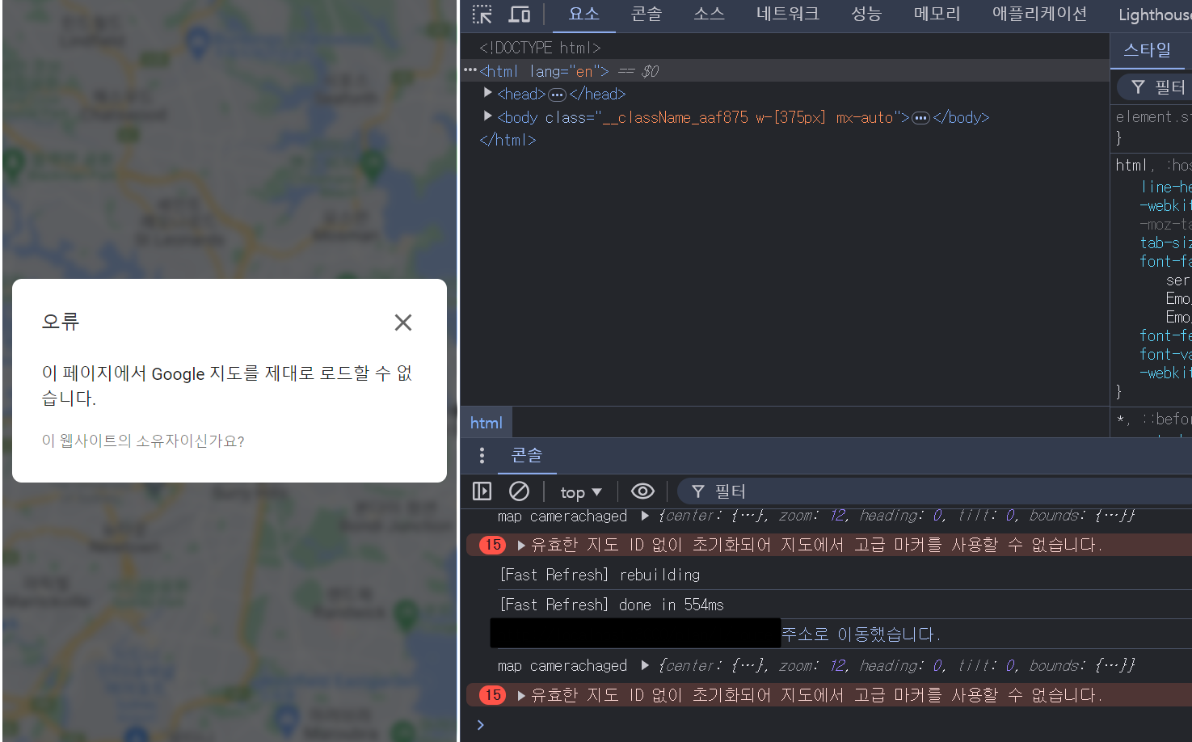Switch to the 콘솔 tab in the top bar
1192x742 pixels.
coord(646,15)
